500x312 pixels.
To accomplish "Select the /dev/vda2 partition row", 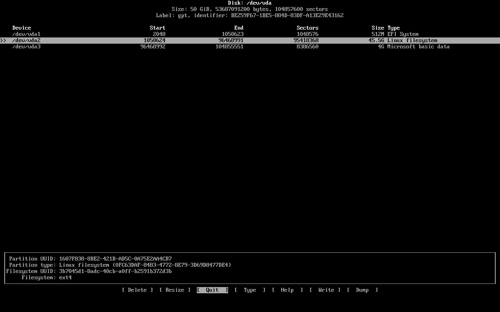I will click(x=250, y=40).
